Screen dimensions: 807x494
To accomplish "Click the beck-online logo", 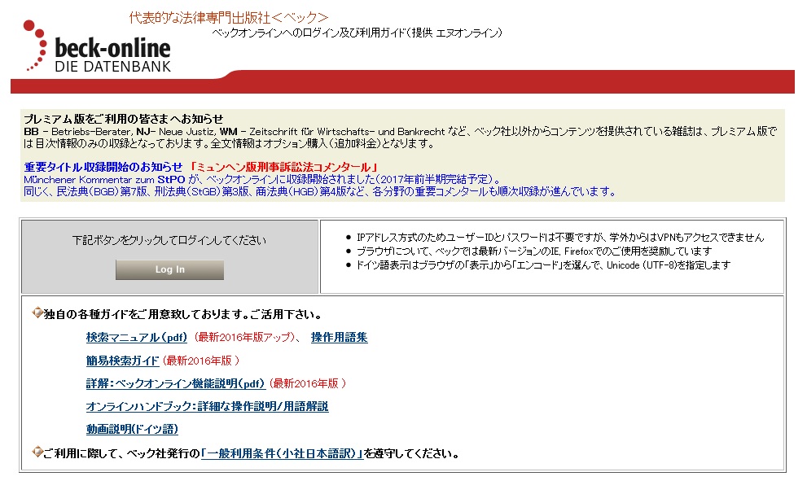I will coord(98,46).
